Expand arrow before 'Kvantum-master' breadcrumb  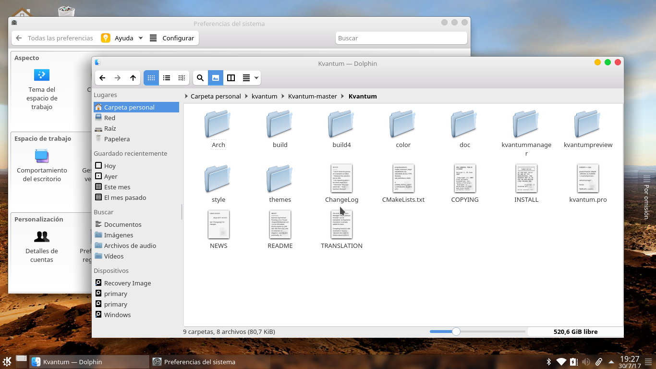tap(283, 96)
